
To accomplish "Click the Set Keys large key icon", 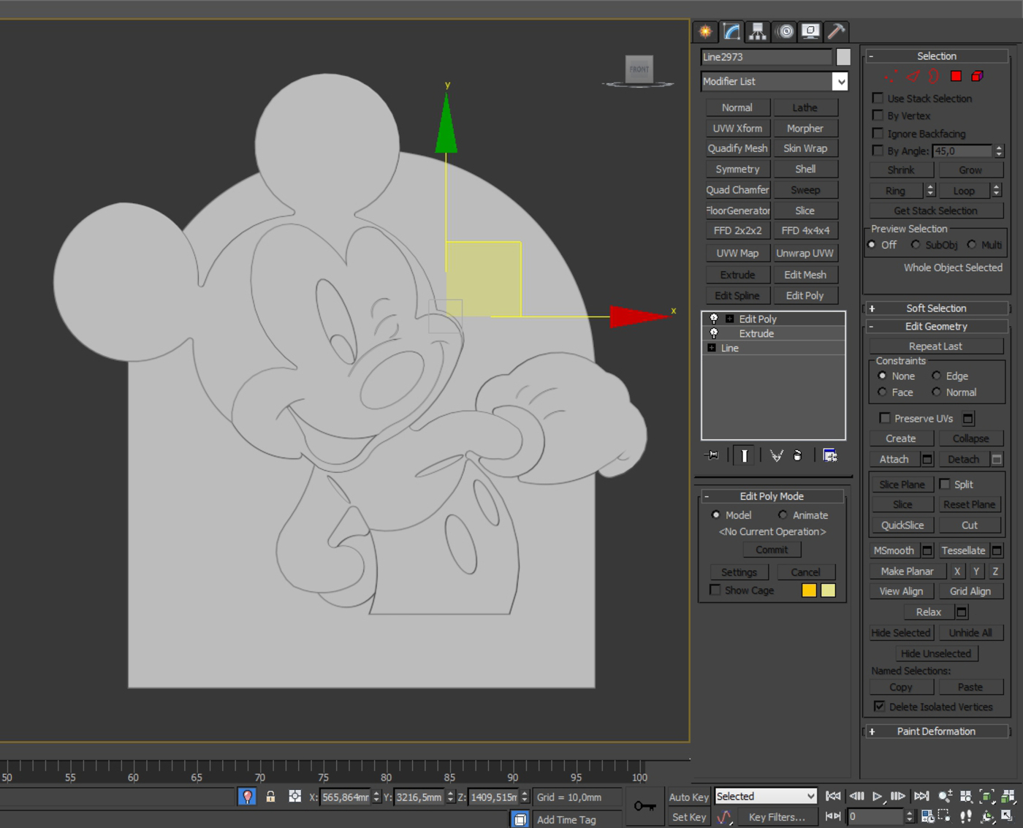I will point(644,806).
